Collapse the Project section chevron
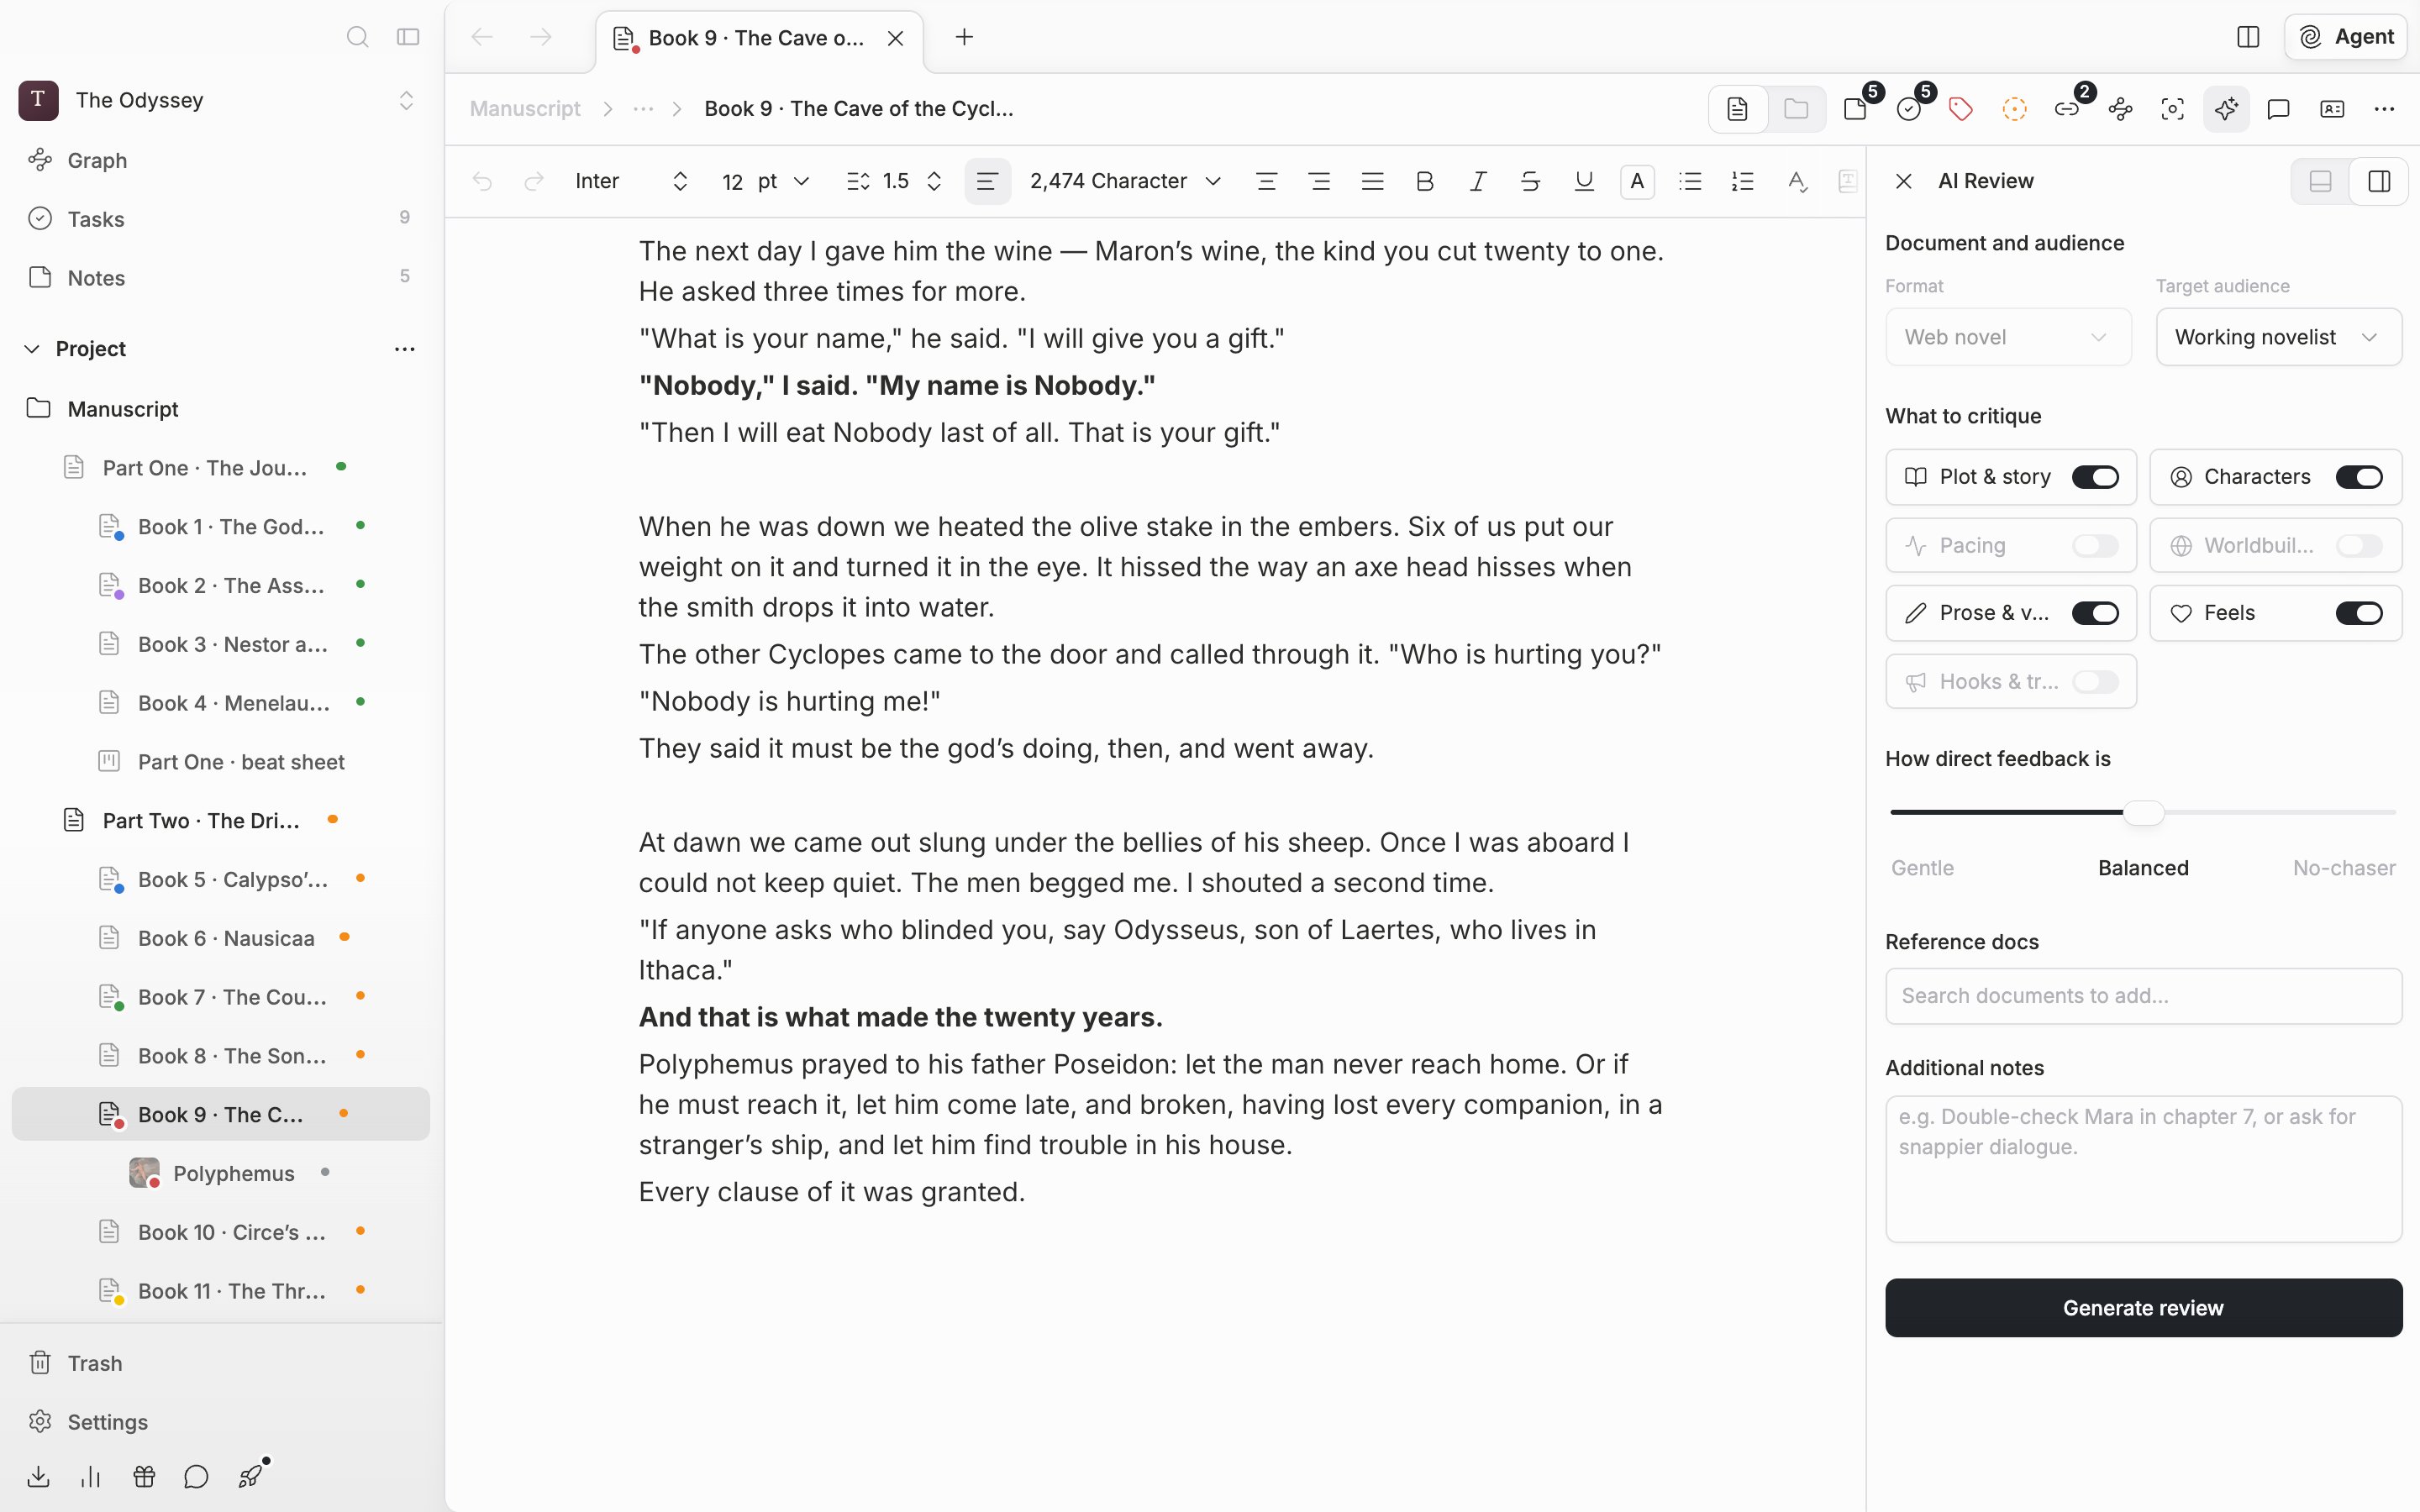The height and width of the screenshot is (1512, 2420). 32,349
